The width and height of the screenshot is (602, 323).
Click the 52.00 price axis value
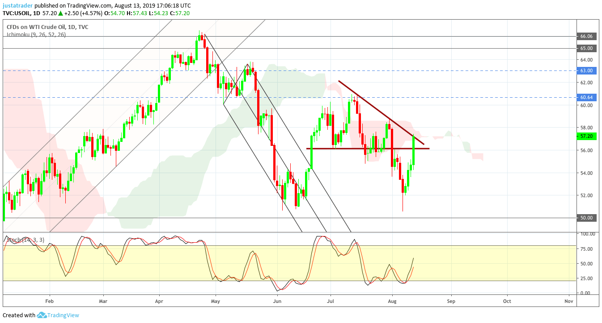(586, 195)
